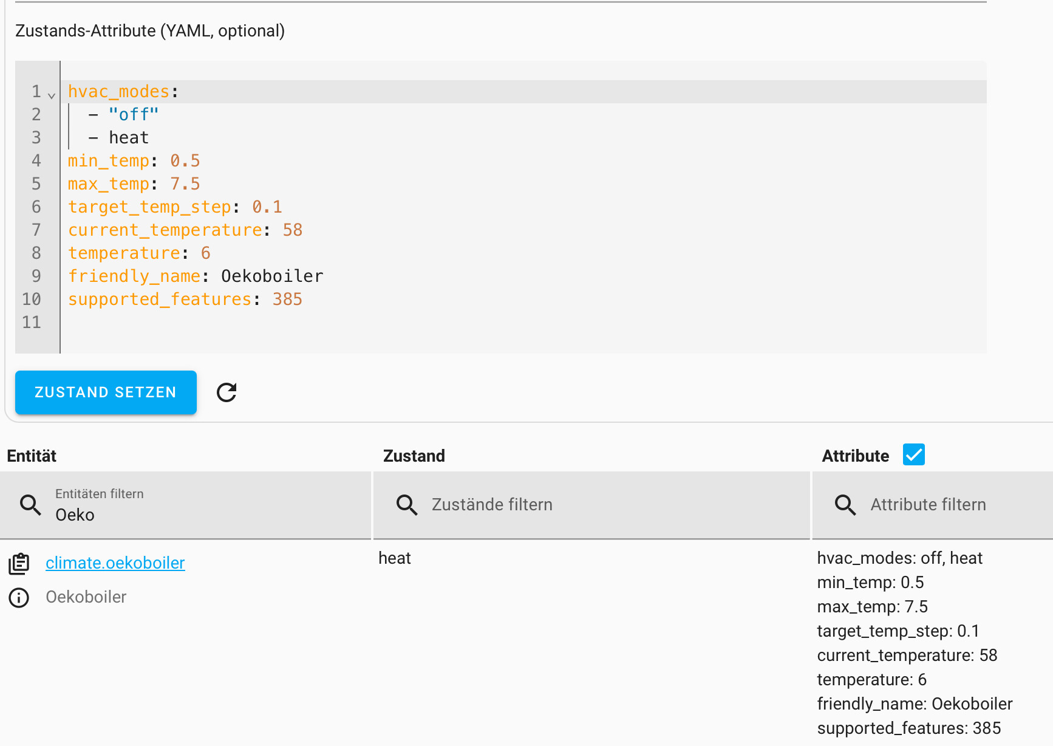Click temperature: 6 in attributes list
This screenshot has height=746, width=1053.
point(872,680)
